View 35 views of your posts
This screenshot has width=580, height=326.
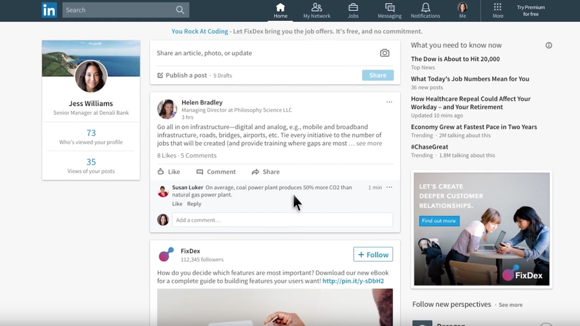[x=91, y=166]
